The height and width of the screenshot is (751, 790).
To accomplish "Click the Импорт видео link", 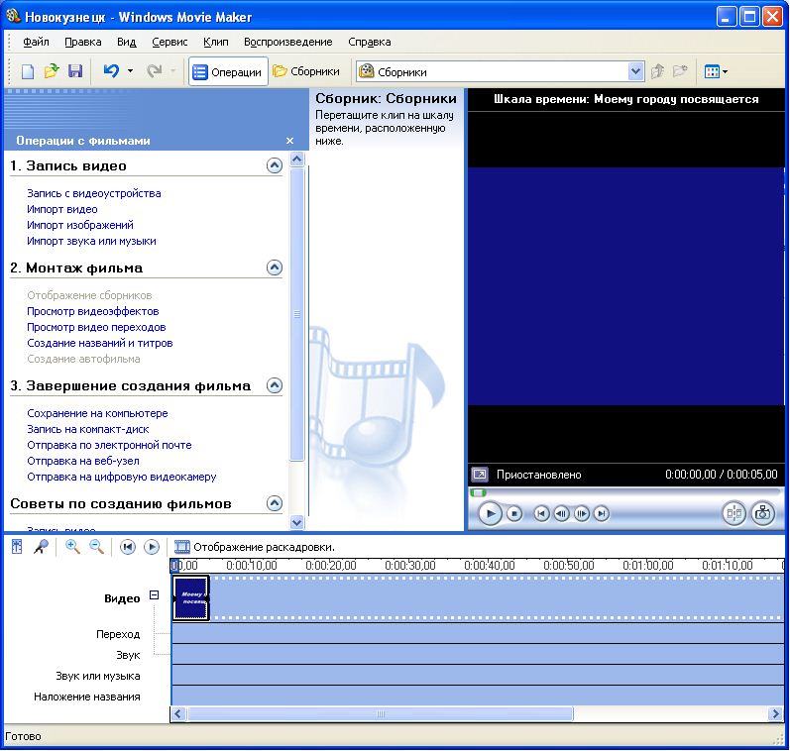I will click(x=62, y=209).
